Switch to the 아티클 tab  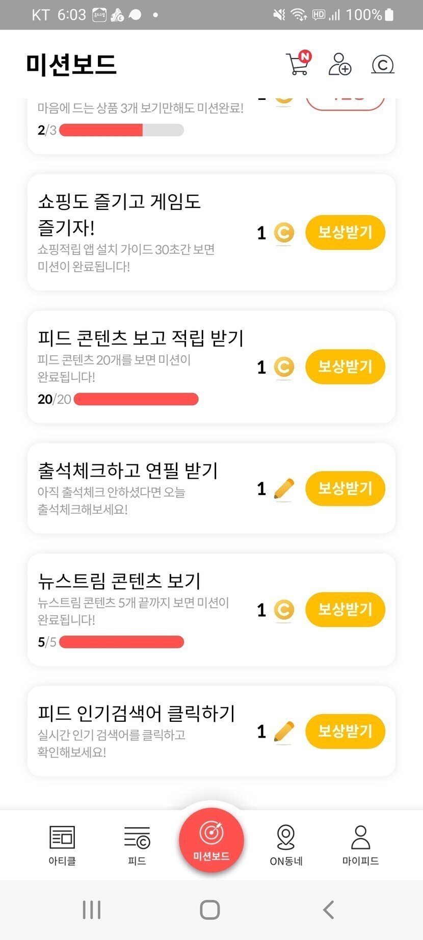coord(62,845)
